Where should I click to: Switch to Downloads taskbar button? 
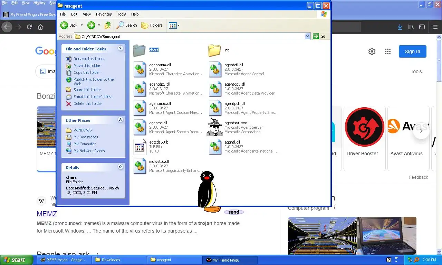tap(119, 260)
